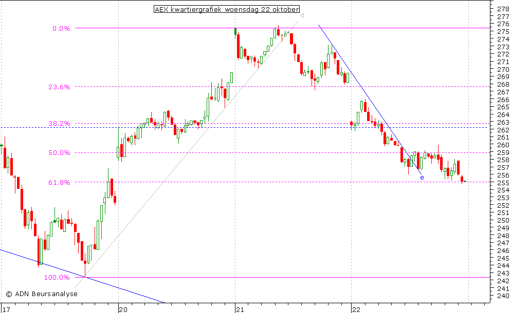Select the '23.6%' Fibonacci level label
This screenshot has height=313, width=511.
(59, 87)
